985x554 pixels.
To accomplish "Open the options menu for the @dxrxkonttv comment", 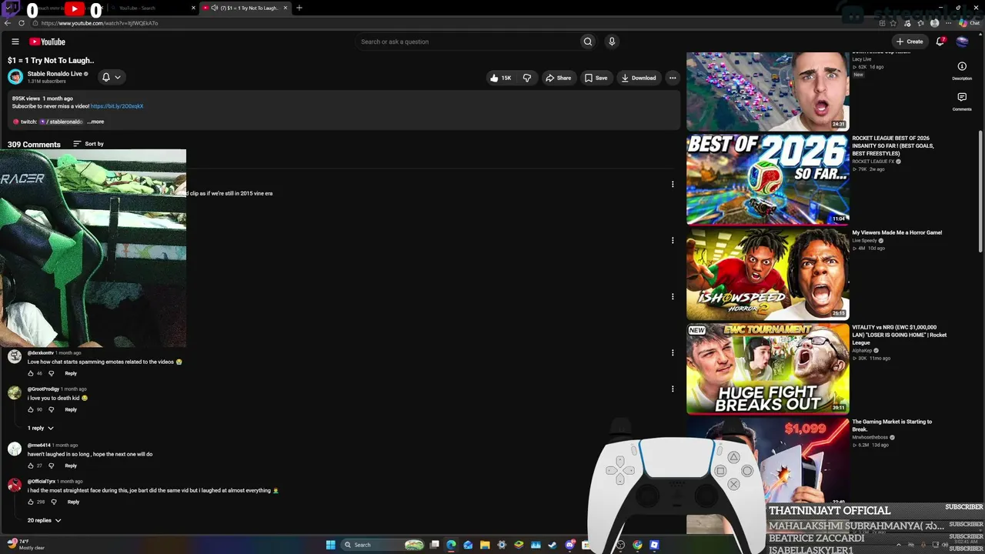I will [673, 352].
